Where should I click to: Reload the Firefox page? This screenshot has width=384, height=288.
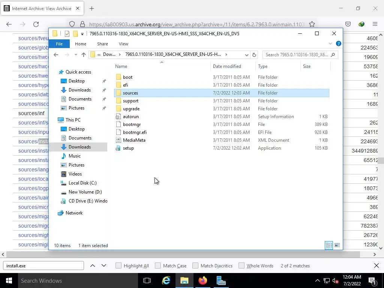pos(36,24)
